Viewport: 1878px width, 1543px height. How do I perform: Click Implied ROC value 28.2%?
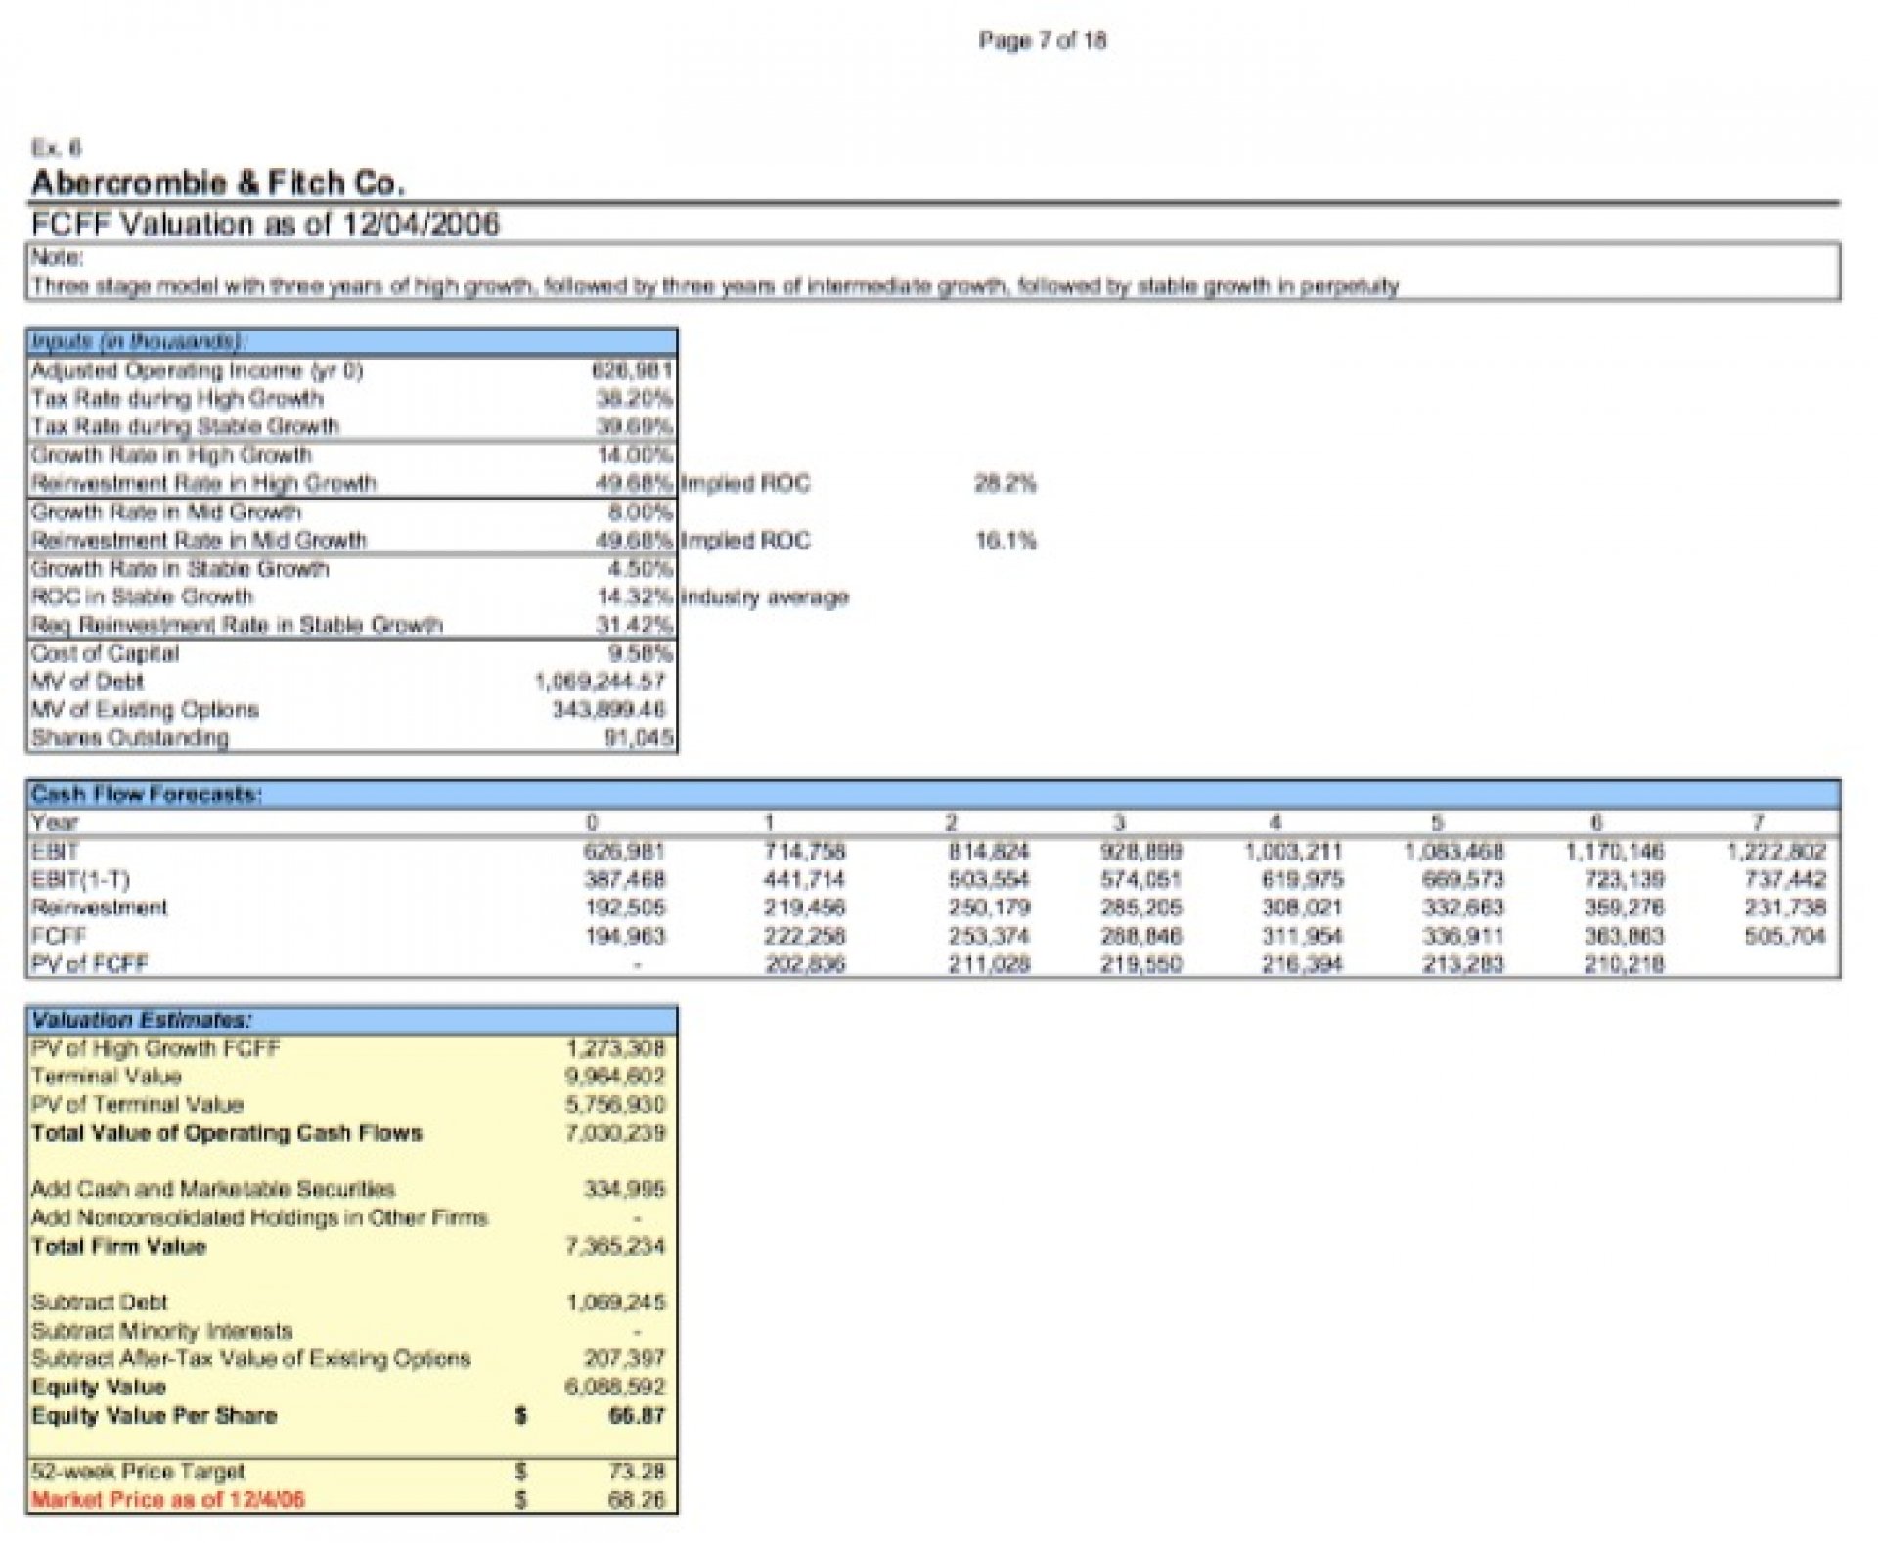[1006, 483]
